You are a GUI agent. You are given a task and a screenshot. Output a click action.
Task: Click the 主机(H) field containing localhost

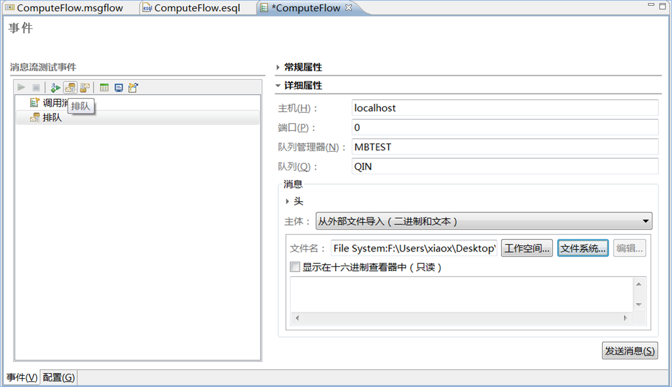point(505,108)
